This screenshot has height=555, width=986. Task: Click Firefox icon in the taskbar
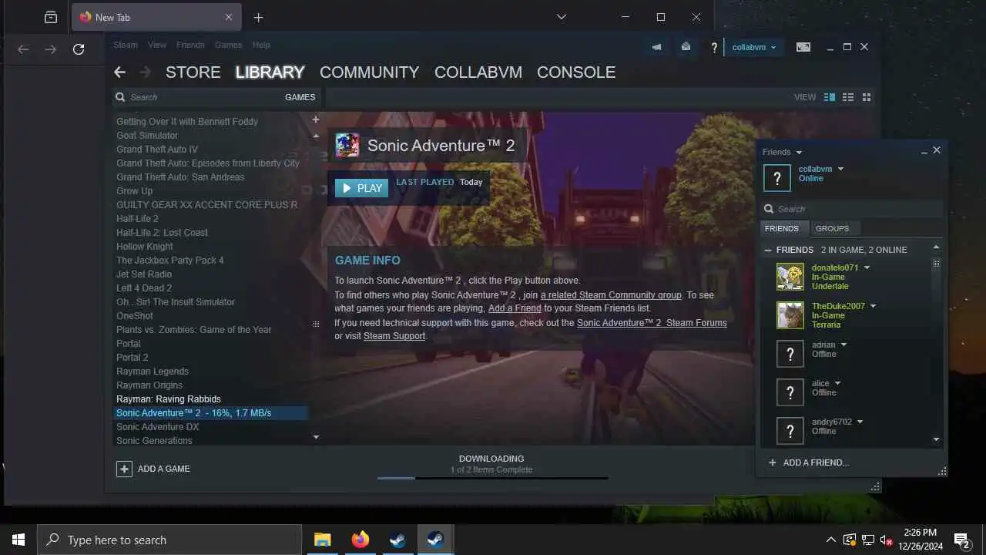tap(360, 540)
